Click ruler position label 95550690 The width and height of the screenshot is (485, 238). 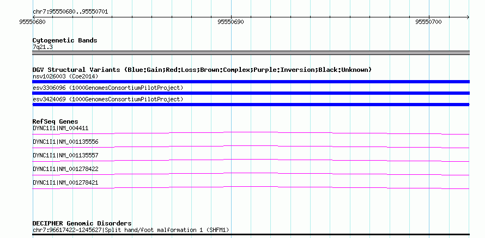[x=231, y=22]
